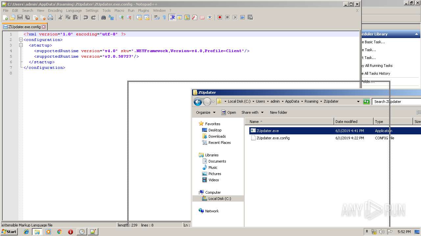Start macro recording with red dot icon
The image size is (421, 236).
220,17
